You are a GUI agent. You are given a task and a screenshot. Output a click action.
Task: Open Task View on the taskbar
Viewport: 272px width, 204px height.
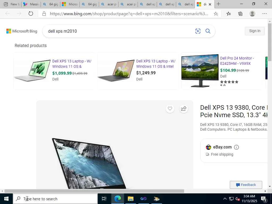[104, 199]
